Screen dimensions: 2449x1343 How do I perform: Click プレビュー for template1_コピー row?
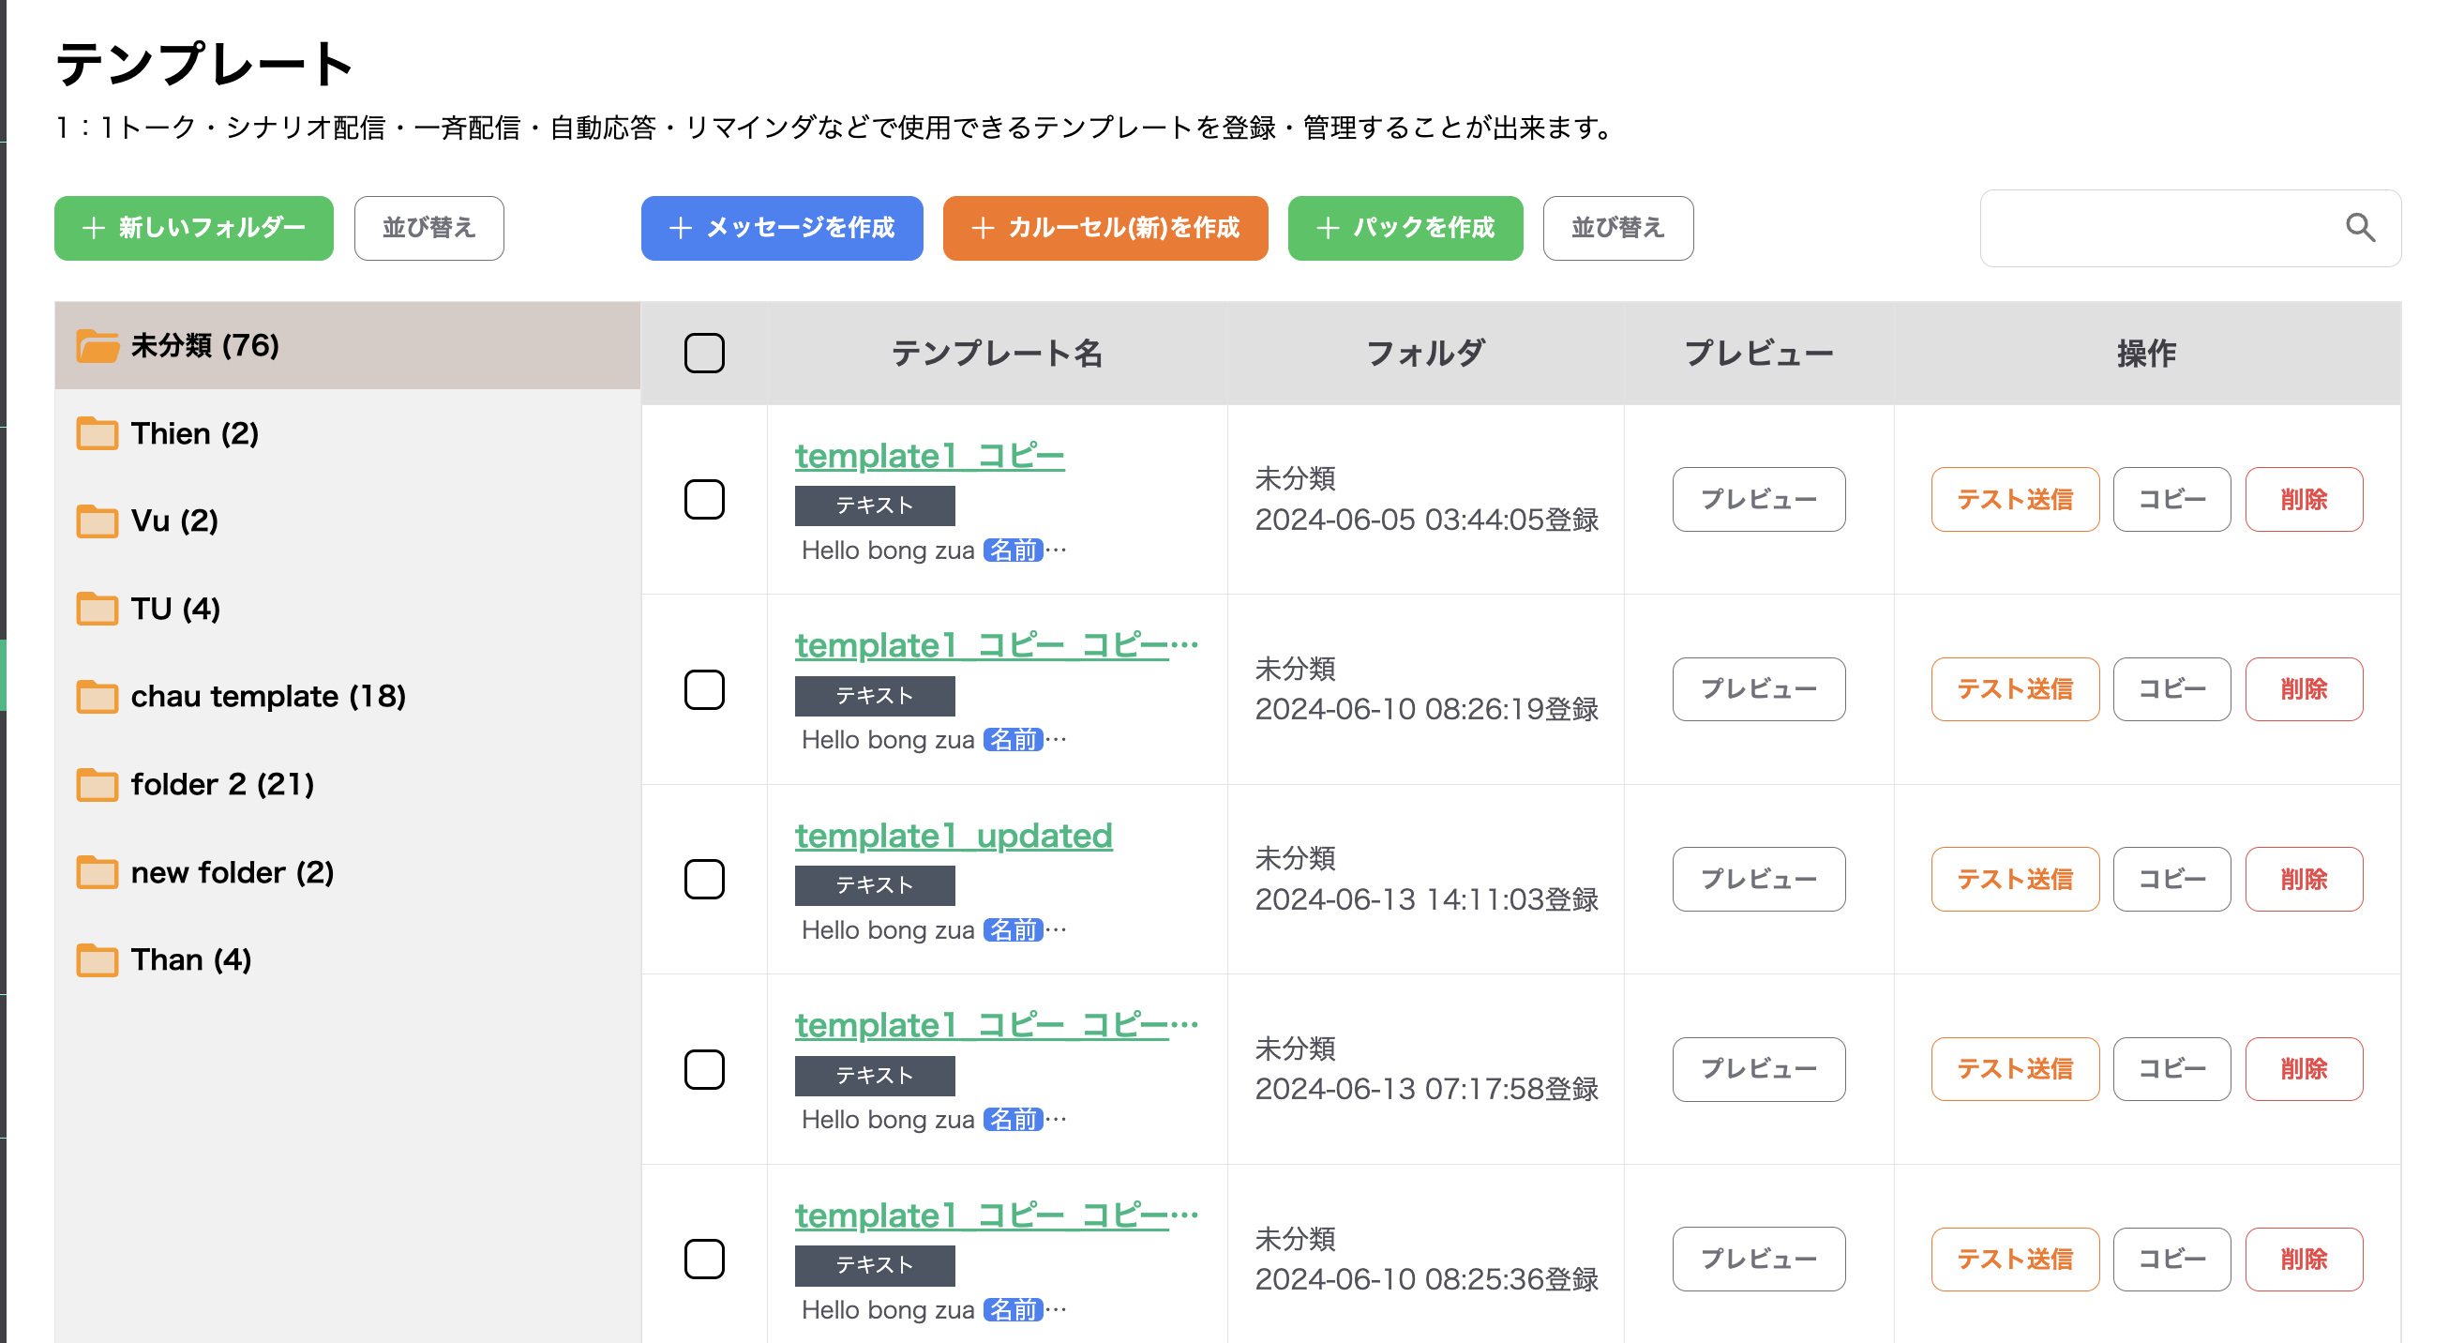pyautogui.click(x=1759, y=499)
